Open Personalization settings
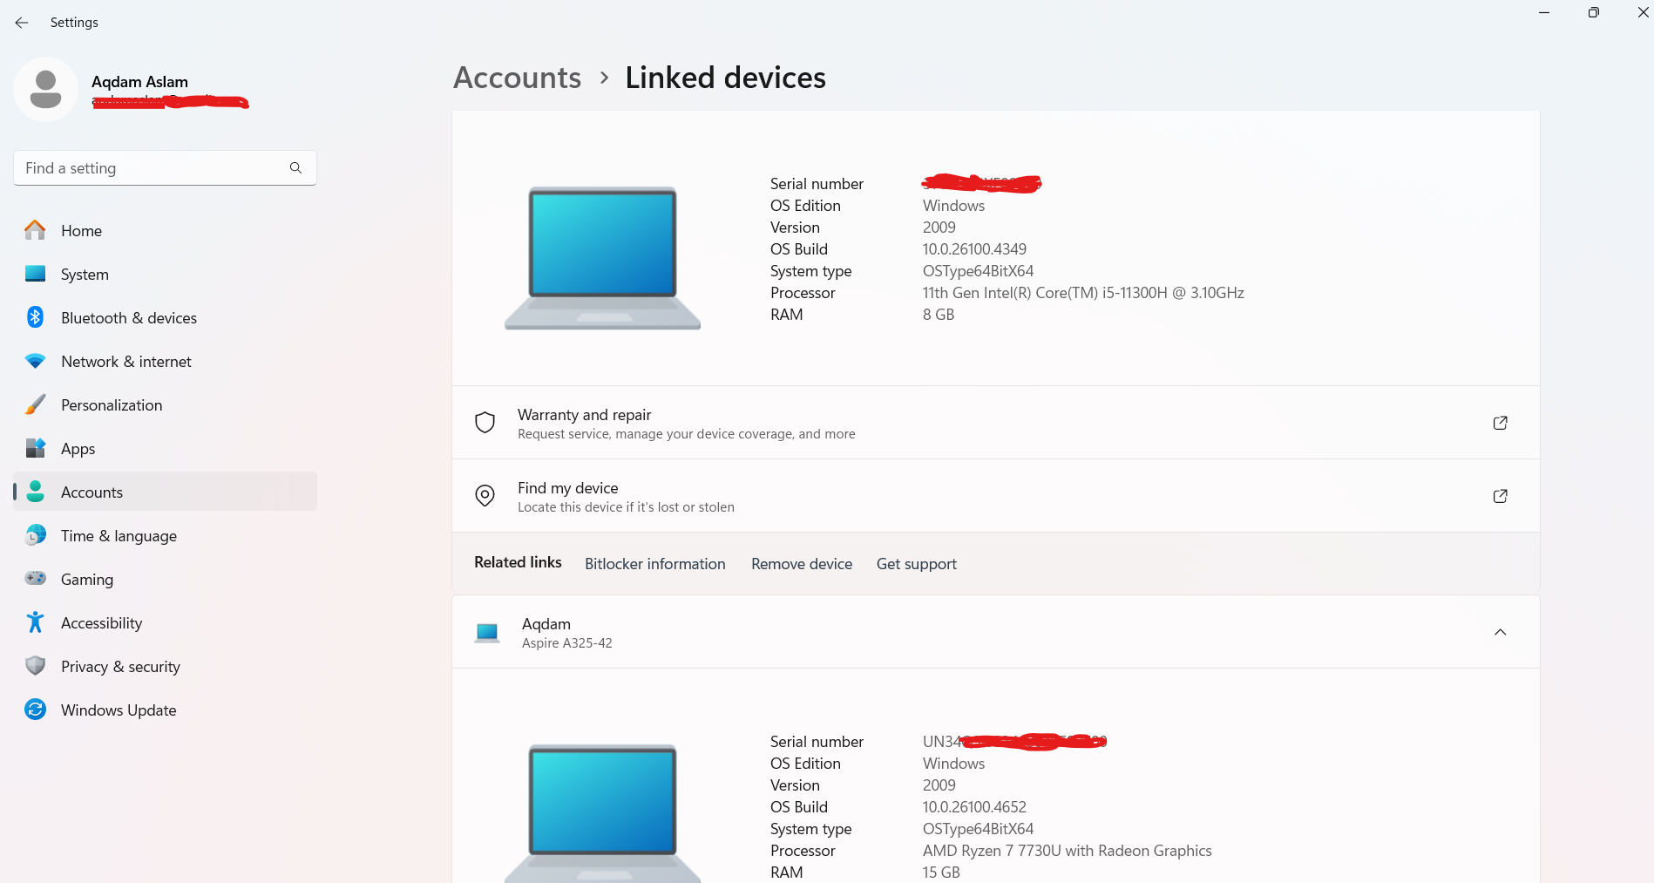The width and height of the screenshot is (1654, 883). (112, 404)
